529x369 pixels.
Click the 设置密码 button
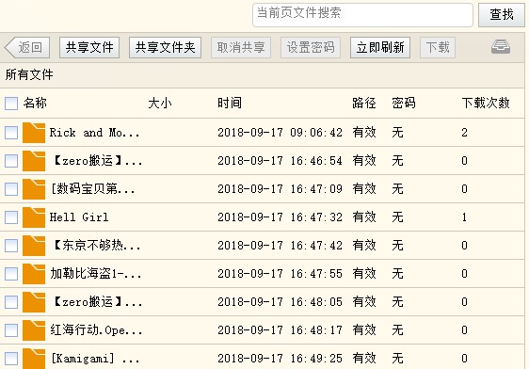point(311,48)
